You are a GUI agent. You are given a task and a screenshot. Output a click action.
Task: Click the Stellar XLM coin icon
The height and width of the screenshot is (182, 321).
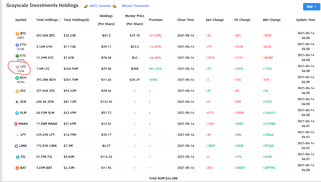click(17, 113)
